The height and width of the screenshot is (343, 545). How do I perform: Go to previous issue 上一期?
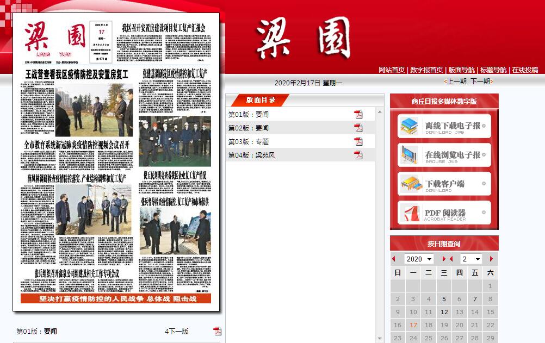[x=456, y=81]
